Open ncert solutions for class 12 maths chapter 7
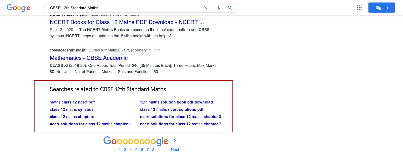 pyautogui.click(x=181, y=124)
